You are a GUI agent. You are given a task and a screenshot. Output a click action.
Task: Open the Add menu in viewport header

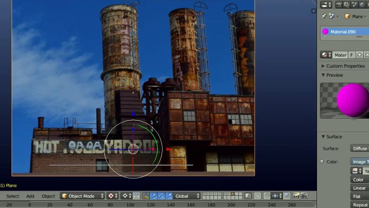(x=30, y=196)
